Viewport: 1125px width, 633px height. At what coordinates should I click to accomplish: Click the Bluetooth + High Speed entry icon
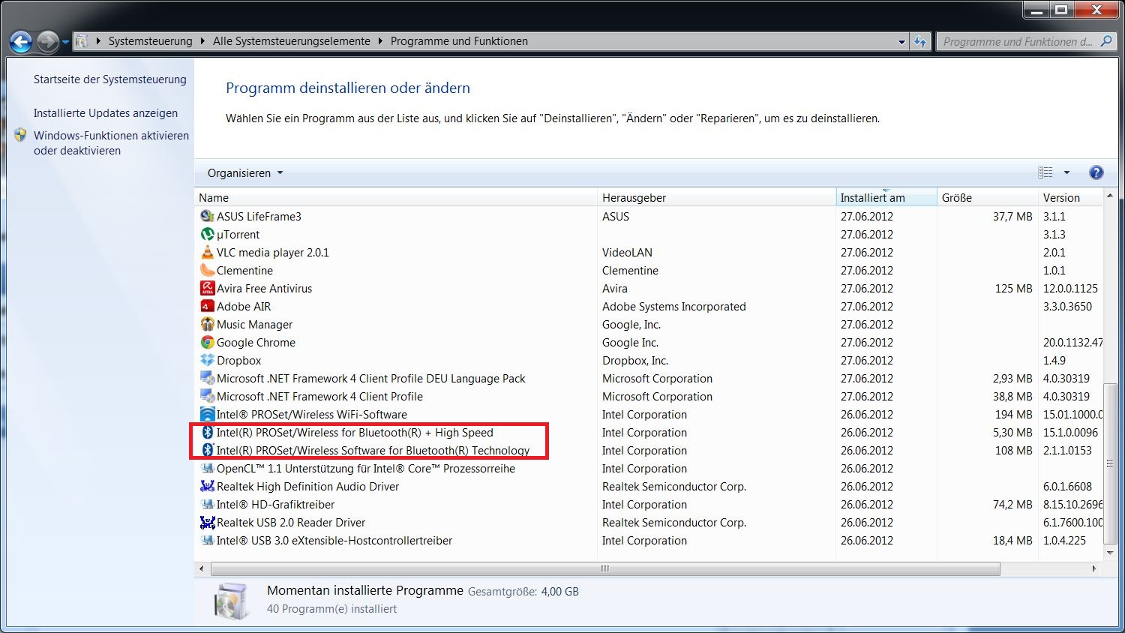pos(208,432)
